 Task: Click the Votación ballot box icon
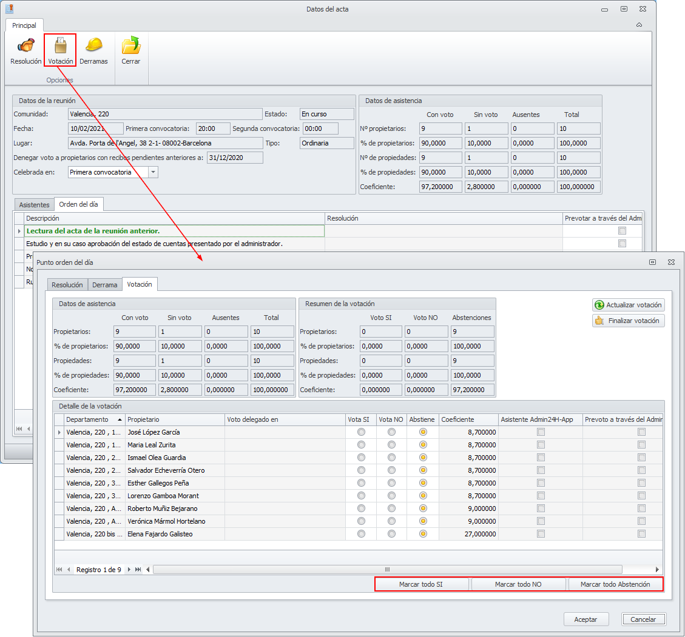point(60,46)
